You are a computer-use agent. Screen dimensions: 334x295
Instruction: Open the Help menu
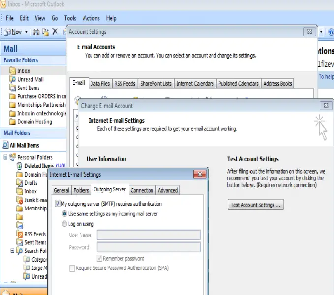pyautogui.click(x=111, y=18)
